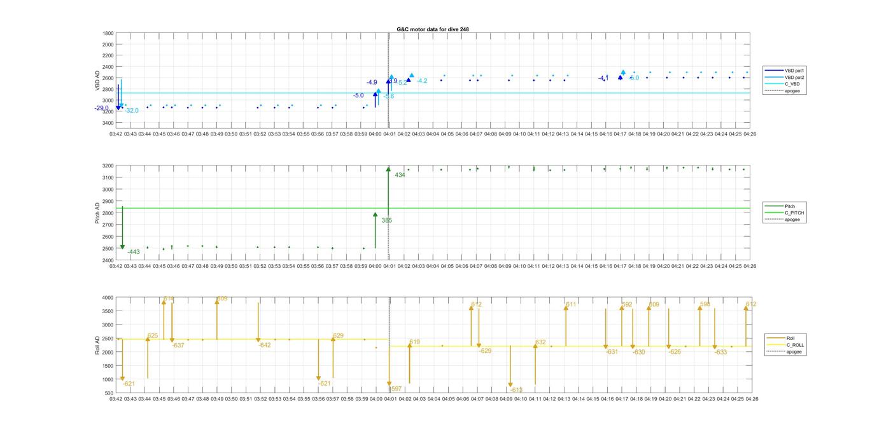The image size is (891, 441).
Task: Click the '-4.1' VBD data label
Action: tap(603, 78)
